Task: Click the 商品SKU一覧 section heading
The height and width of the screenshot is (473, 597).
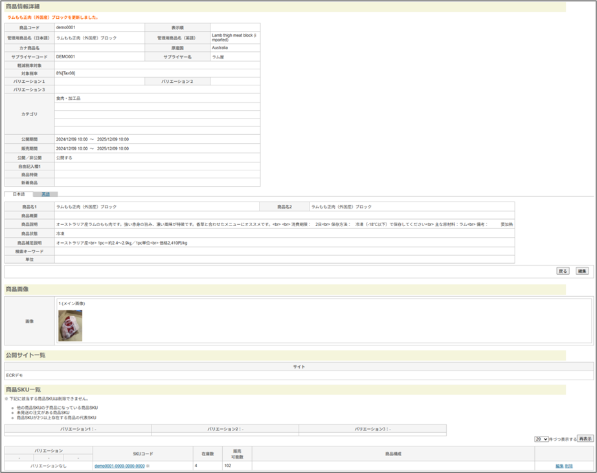Action: (x=23, y=389)
